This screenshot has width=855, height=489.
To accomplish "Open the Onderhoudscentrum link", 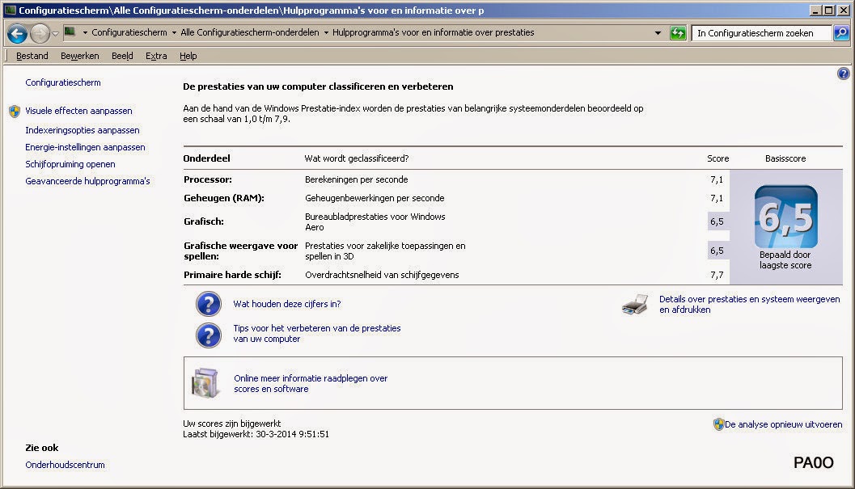I will click(x=65, y=465).
